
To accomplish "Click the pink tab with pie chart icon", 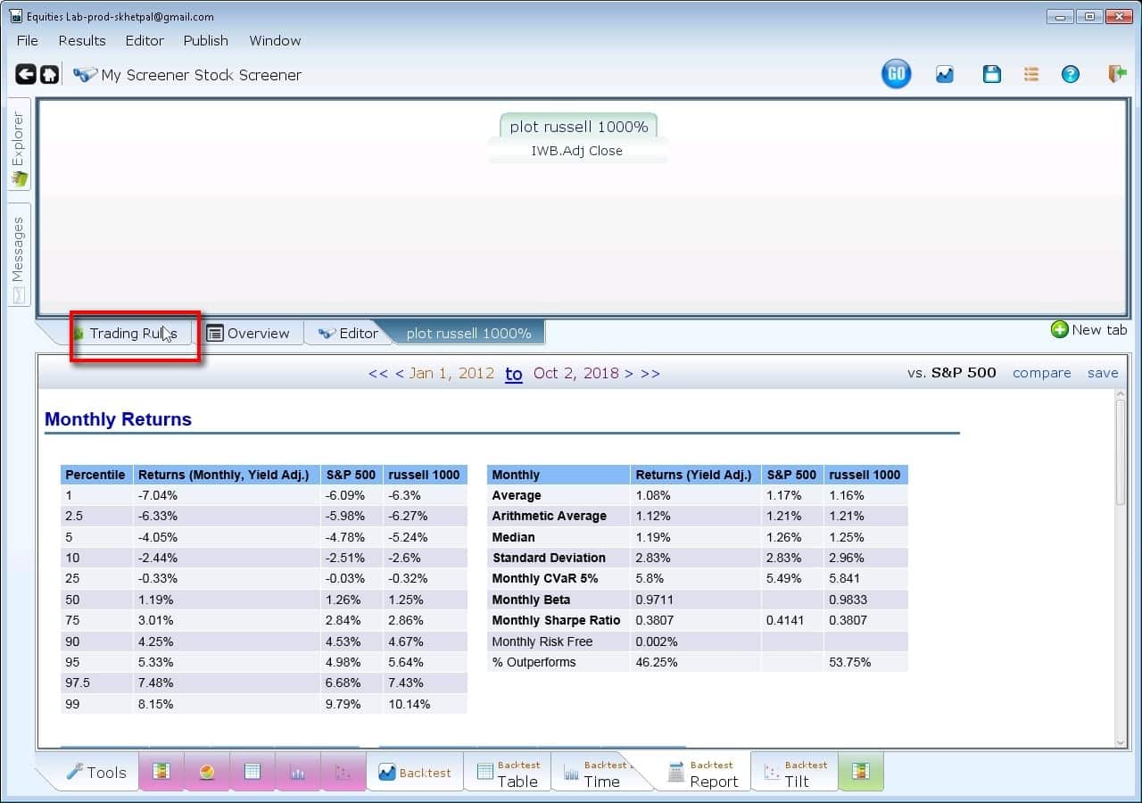I will coord(207,772).
